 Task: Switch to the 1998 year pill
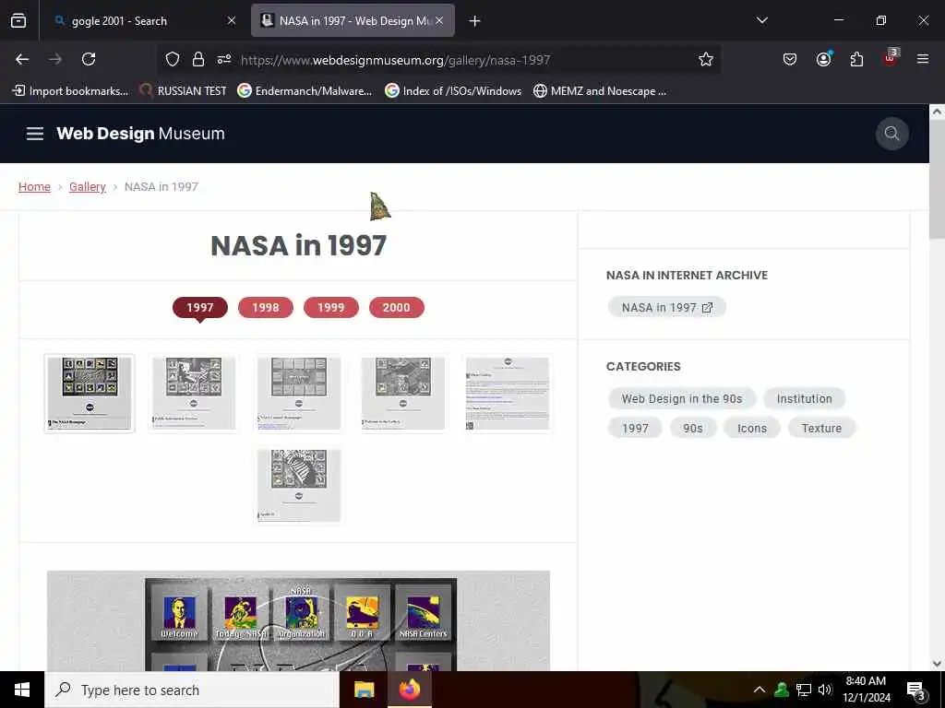(266, 308)
